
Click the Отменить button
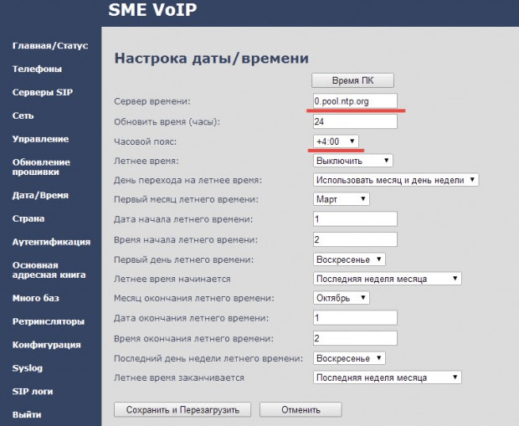[301, 410]
